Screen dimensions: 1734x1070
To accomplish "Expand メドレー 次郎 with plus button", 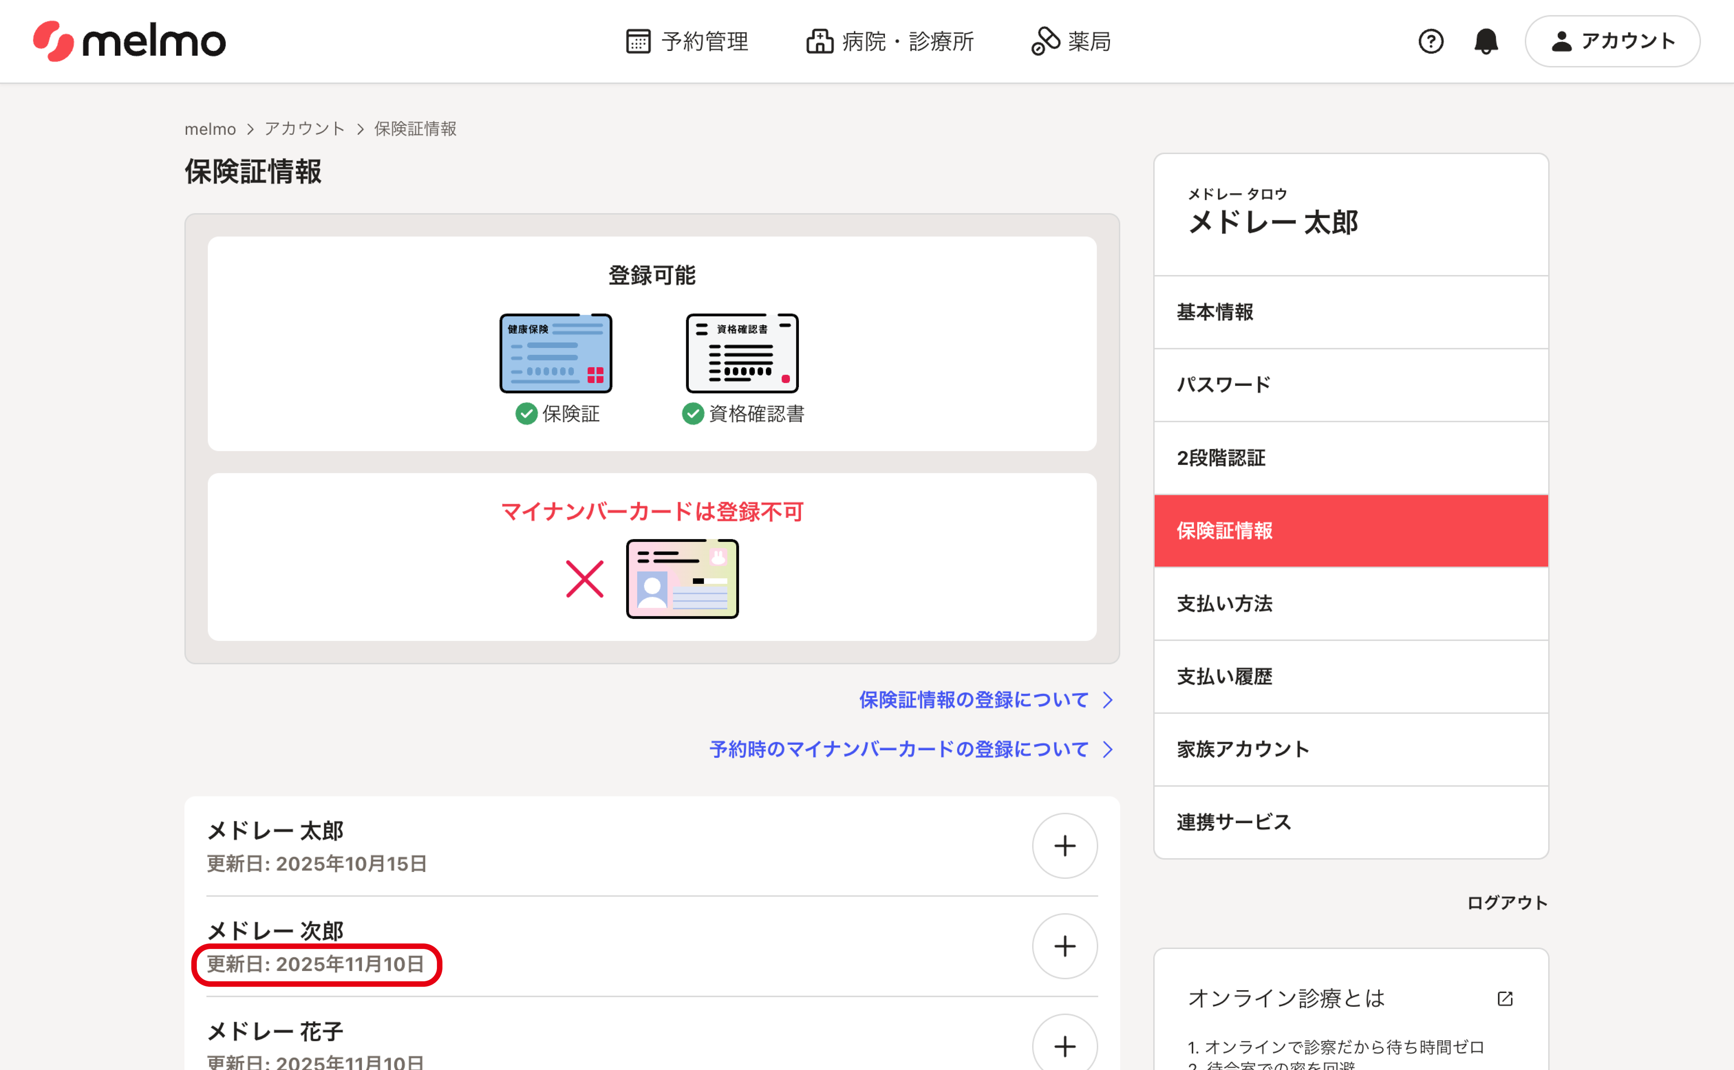I will (x=1064, y=946).
